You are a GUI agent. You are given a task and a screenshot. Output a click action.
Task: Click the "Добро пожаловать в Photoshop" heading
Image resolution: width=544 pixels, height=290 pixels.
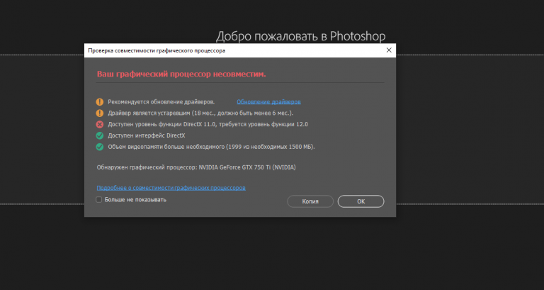point(301,36)
